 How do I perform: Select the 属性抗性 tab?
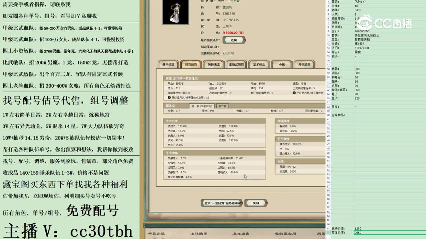(191, 64)
